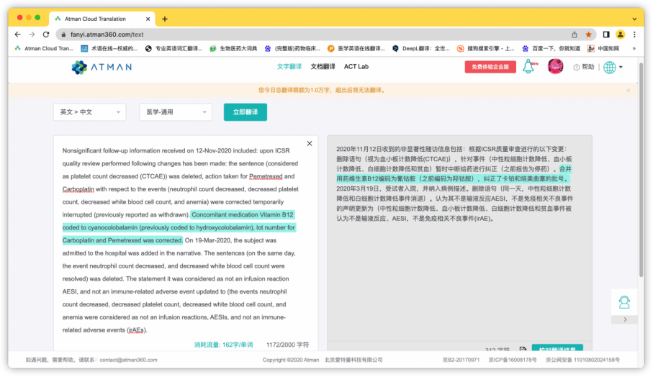Open the 中国知网 bookmark
The image size is (653, 377).
click(603, 48)
